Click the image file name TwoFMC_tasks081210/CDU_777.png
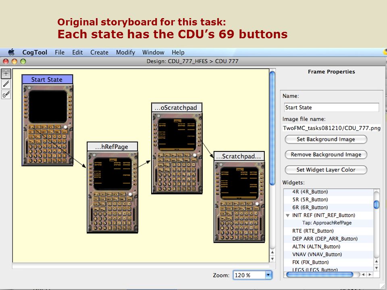The height and width of the screenshot is (290, 387). [x=331, y=128]
